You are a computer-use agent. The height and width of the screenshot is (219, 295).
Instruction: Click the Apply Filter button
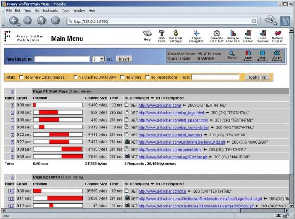coord(257,77)
